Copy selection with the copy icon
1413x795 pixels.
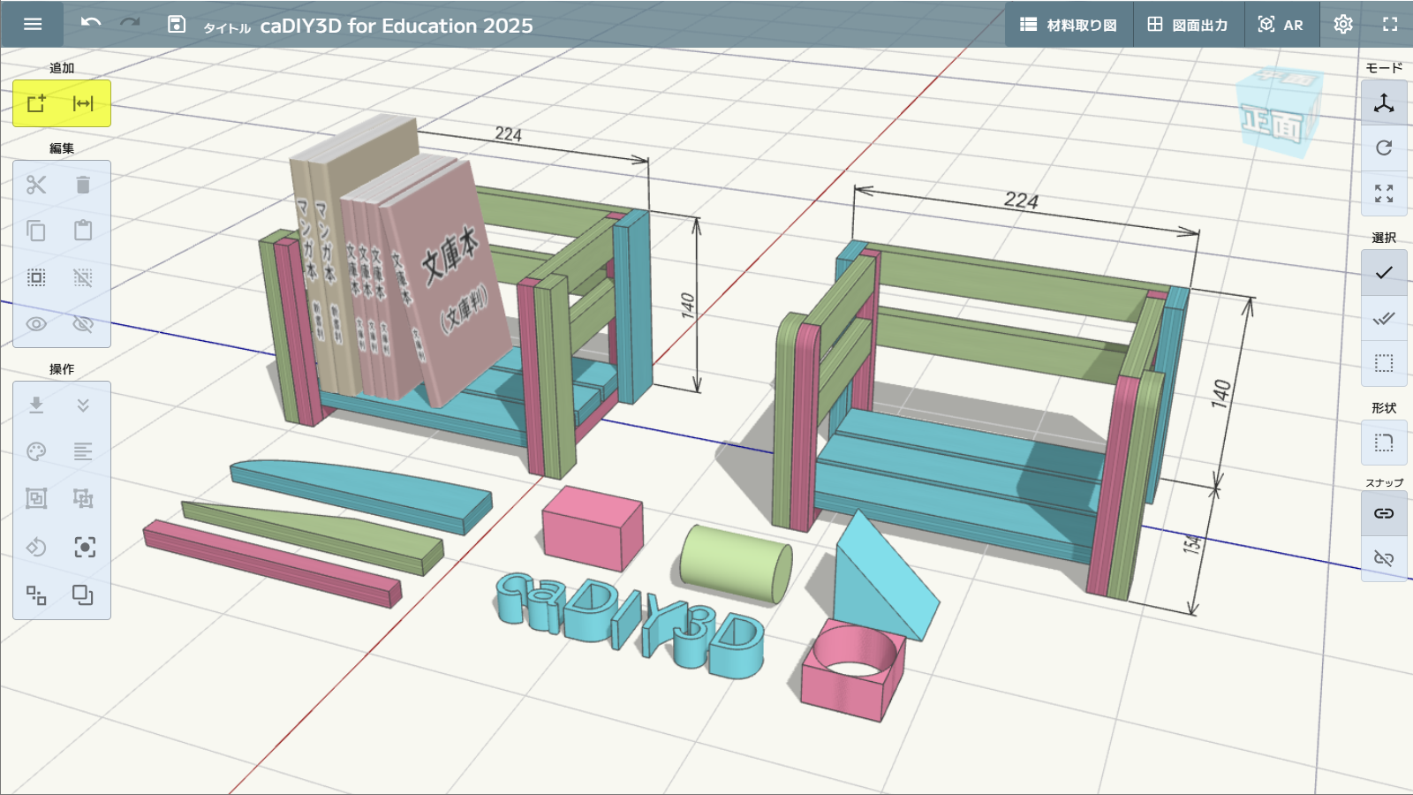(x=36, y=231)
